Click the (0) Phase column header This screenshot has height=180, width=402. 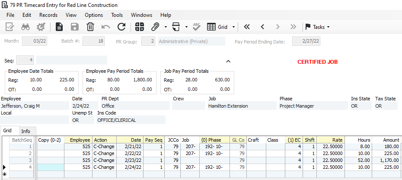coord(214,140)
